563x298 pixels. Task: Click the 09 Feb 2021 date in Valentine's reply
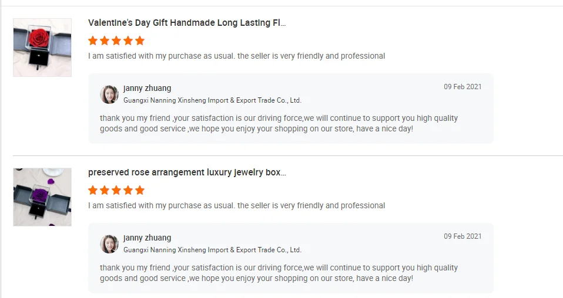463,87
